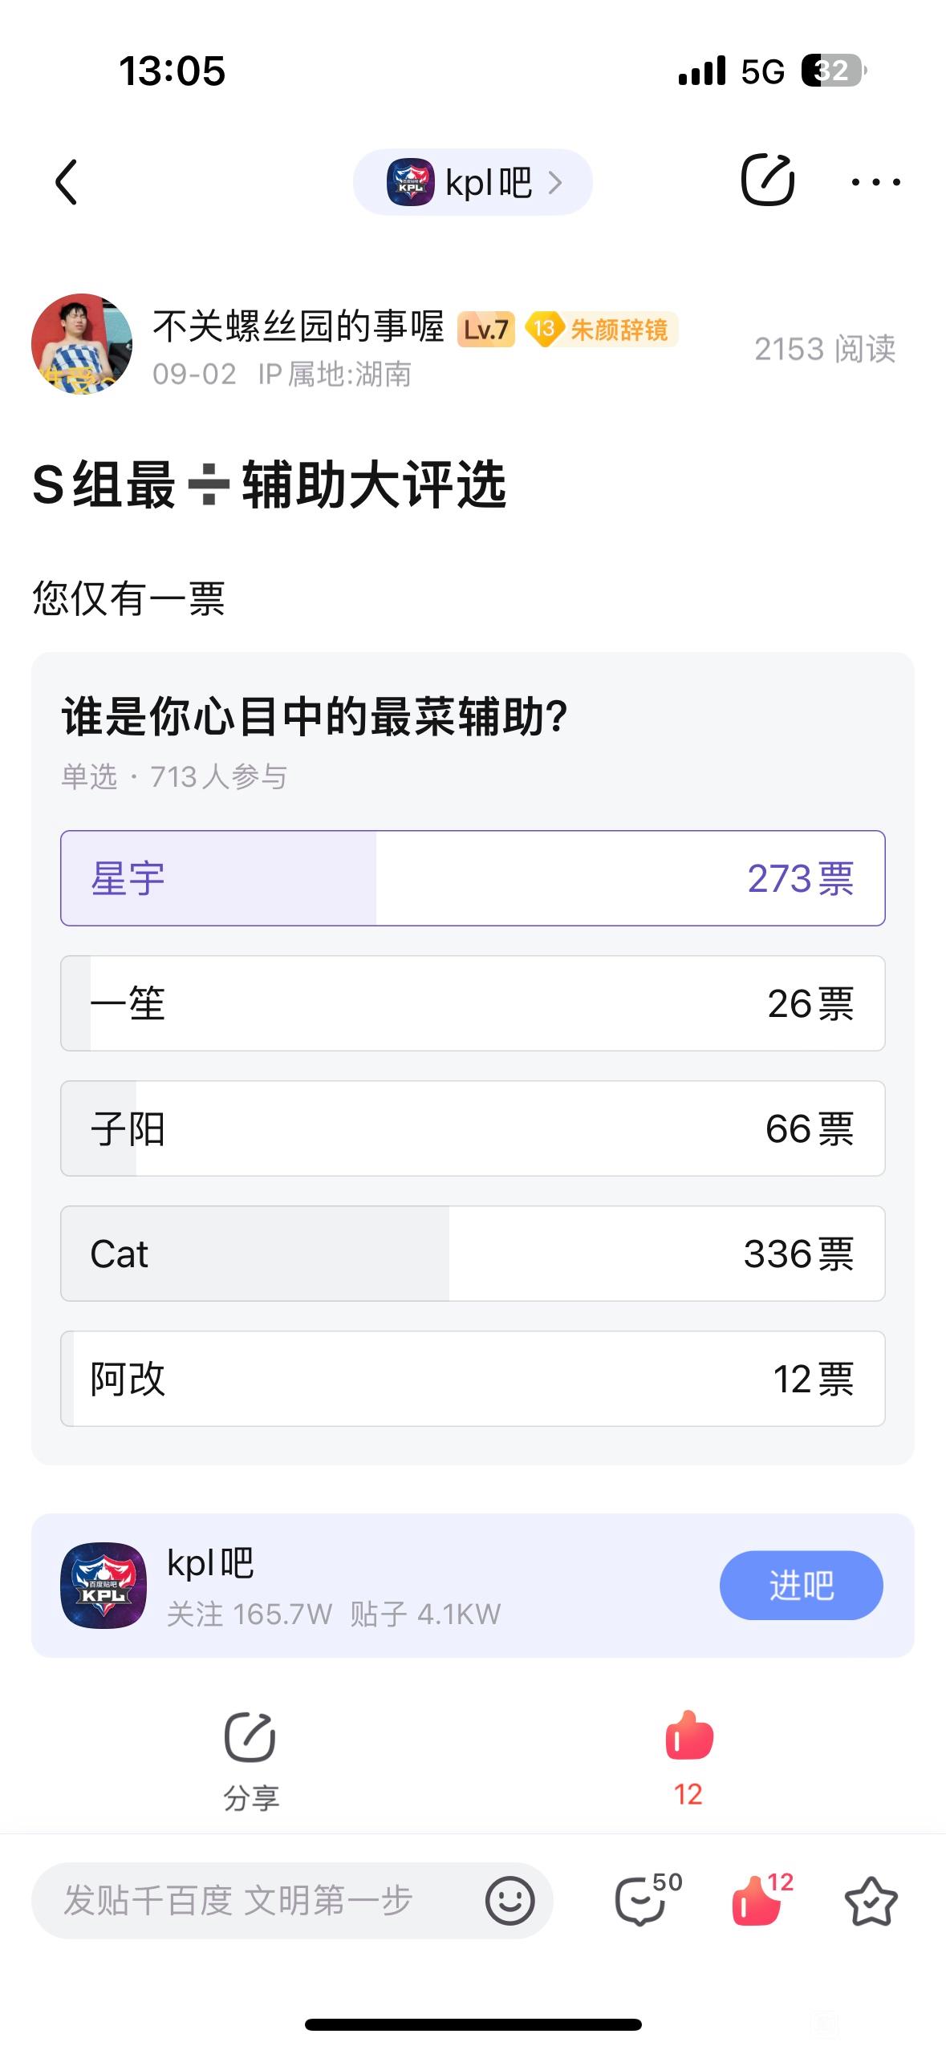This screenshot has height=2050, width=946.
Task: Tap the kpl吧 forum logo in card
Action: 104,1585
